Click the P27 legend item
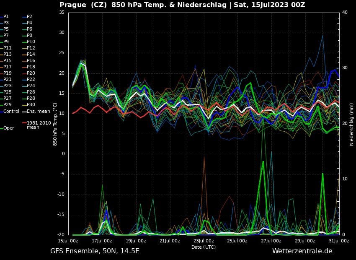The image size is (356, 260). click(7, 98)
